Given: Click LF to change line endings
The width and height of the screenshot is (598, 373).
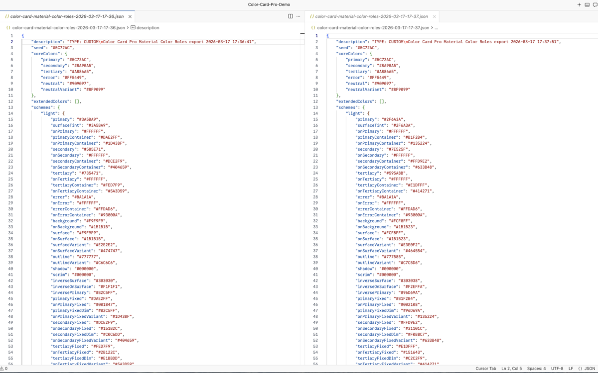Looking at the screenshot, I should click(571, 369).
